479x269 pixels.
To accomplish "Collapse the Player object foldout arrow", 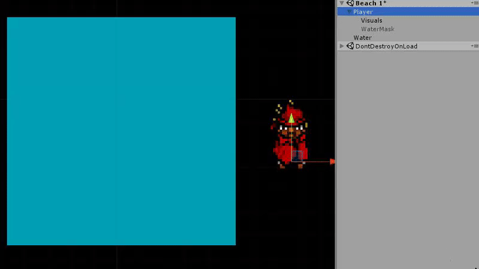I will pos(349,11).
